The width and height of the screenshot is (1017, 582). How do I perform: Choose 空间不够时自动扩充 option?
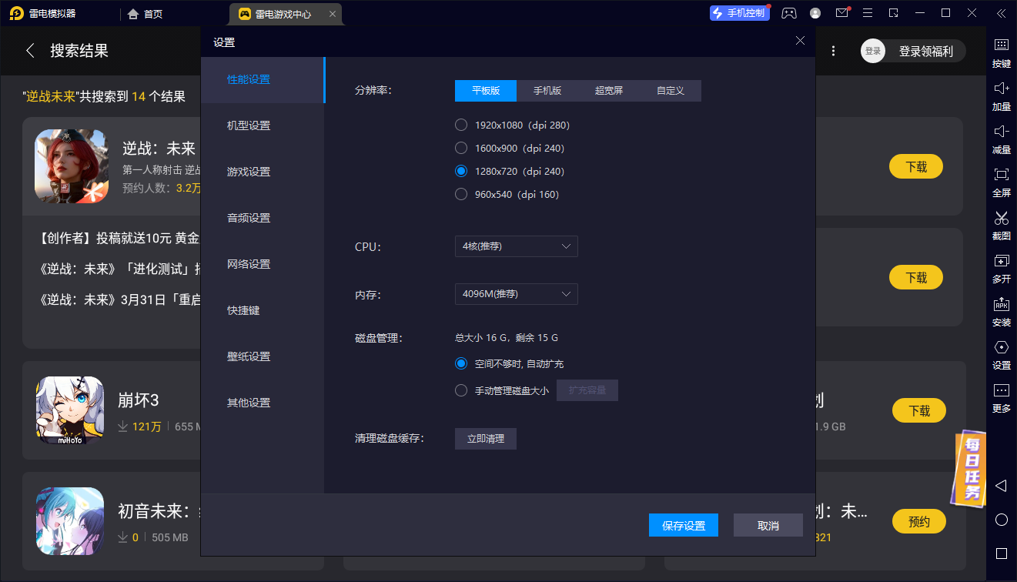pyautogui.click(x=461, y=363)
